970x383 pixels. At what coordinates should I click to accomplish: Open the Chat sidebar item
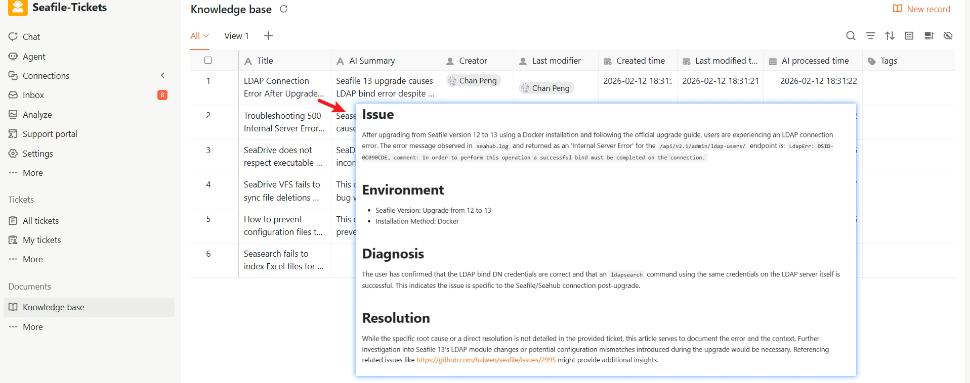click(31, 37)
